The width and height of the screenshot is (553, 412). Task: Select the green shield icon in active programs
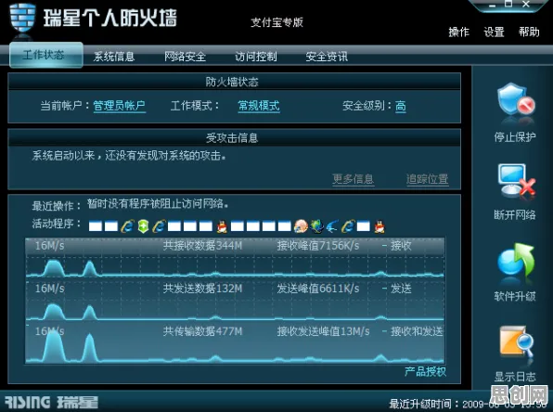pos(143,226)
